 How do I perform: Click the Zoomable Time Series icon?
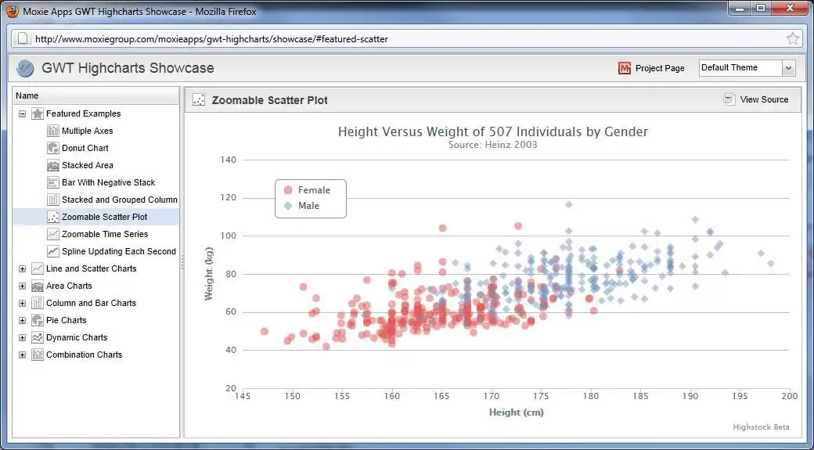53,234
